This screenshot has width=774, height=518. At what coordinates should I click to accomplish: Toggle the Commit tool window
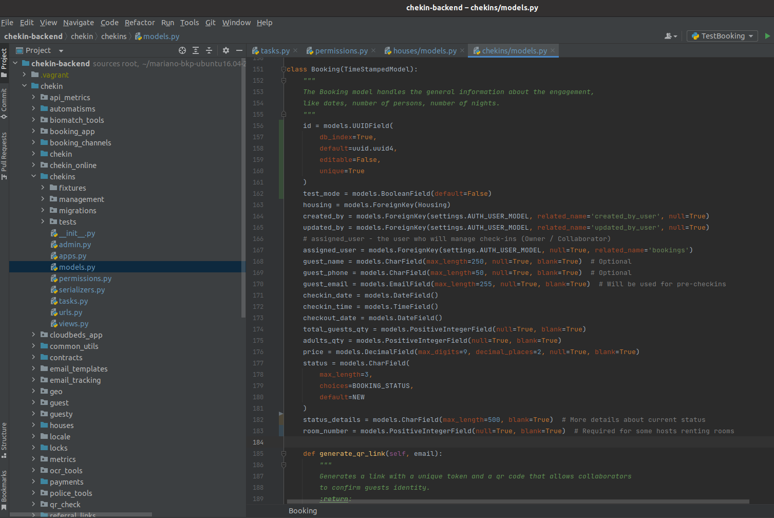pos(4,103)
